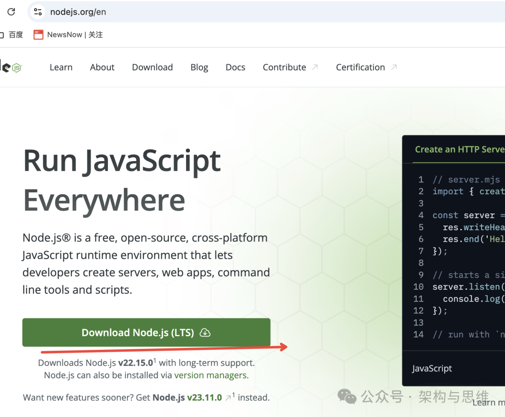Open the Blog nav link

[x=199, y=67]
